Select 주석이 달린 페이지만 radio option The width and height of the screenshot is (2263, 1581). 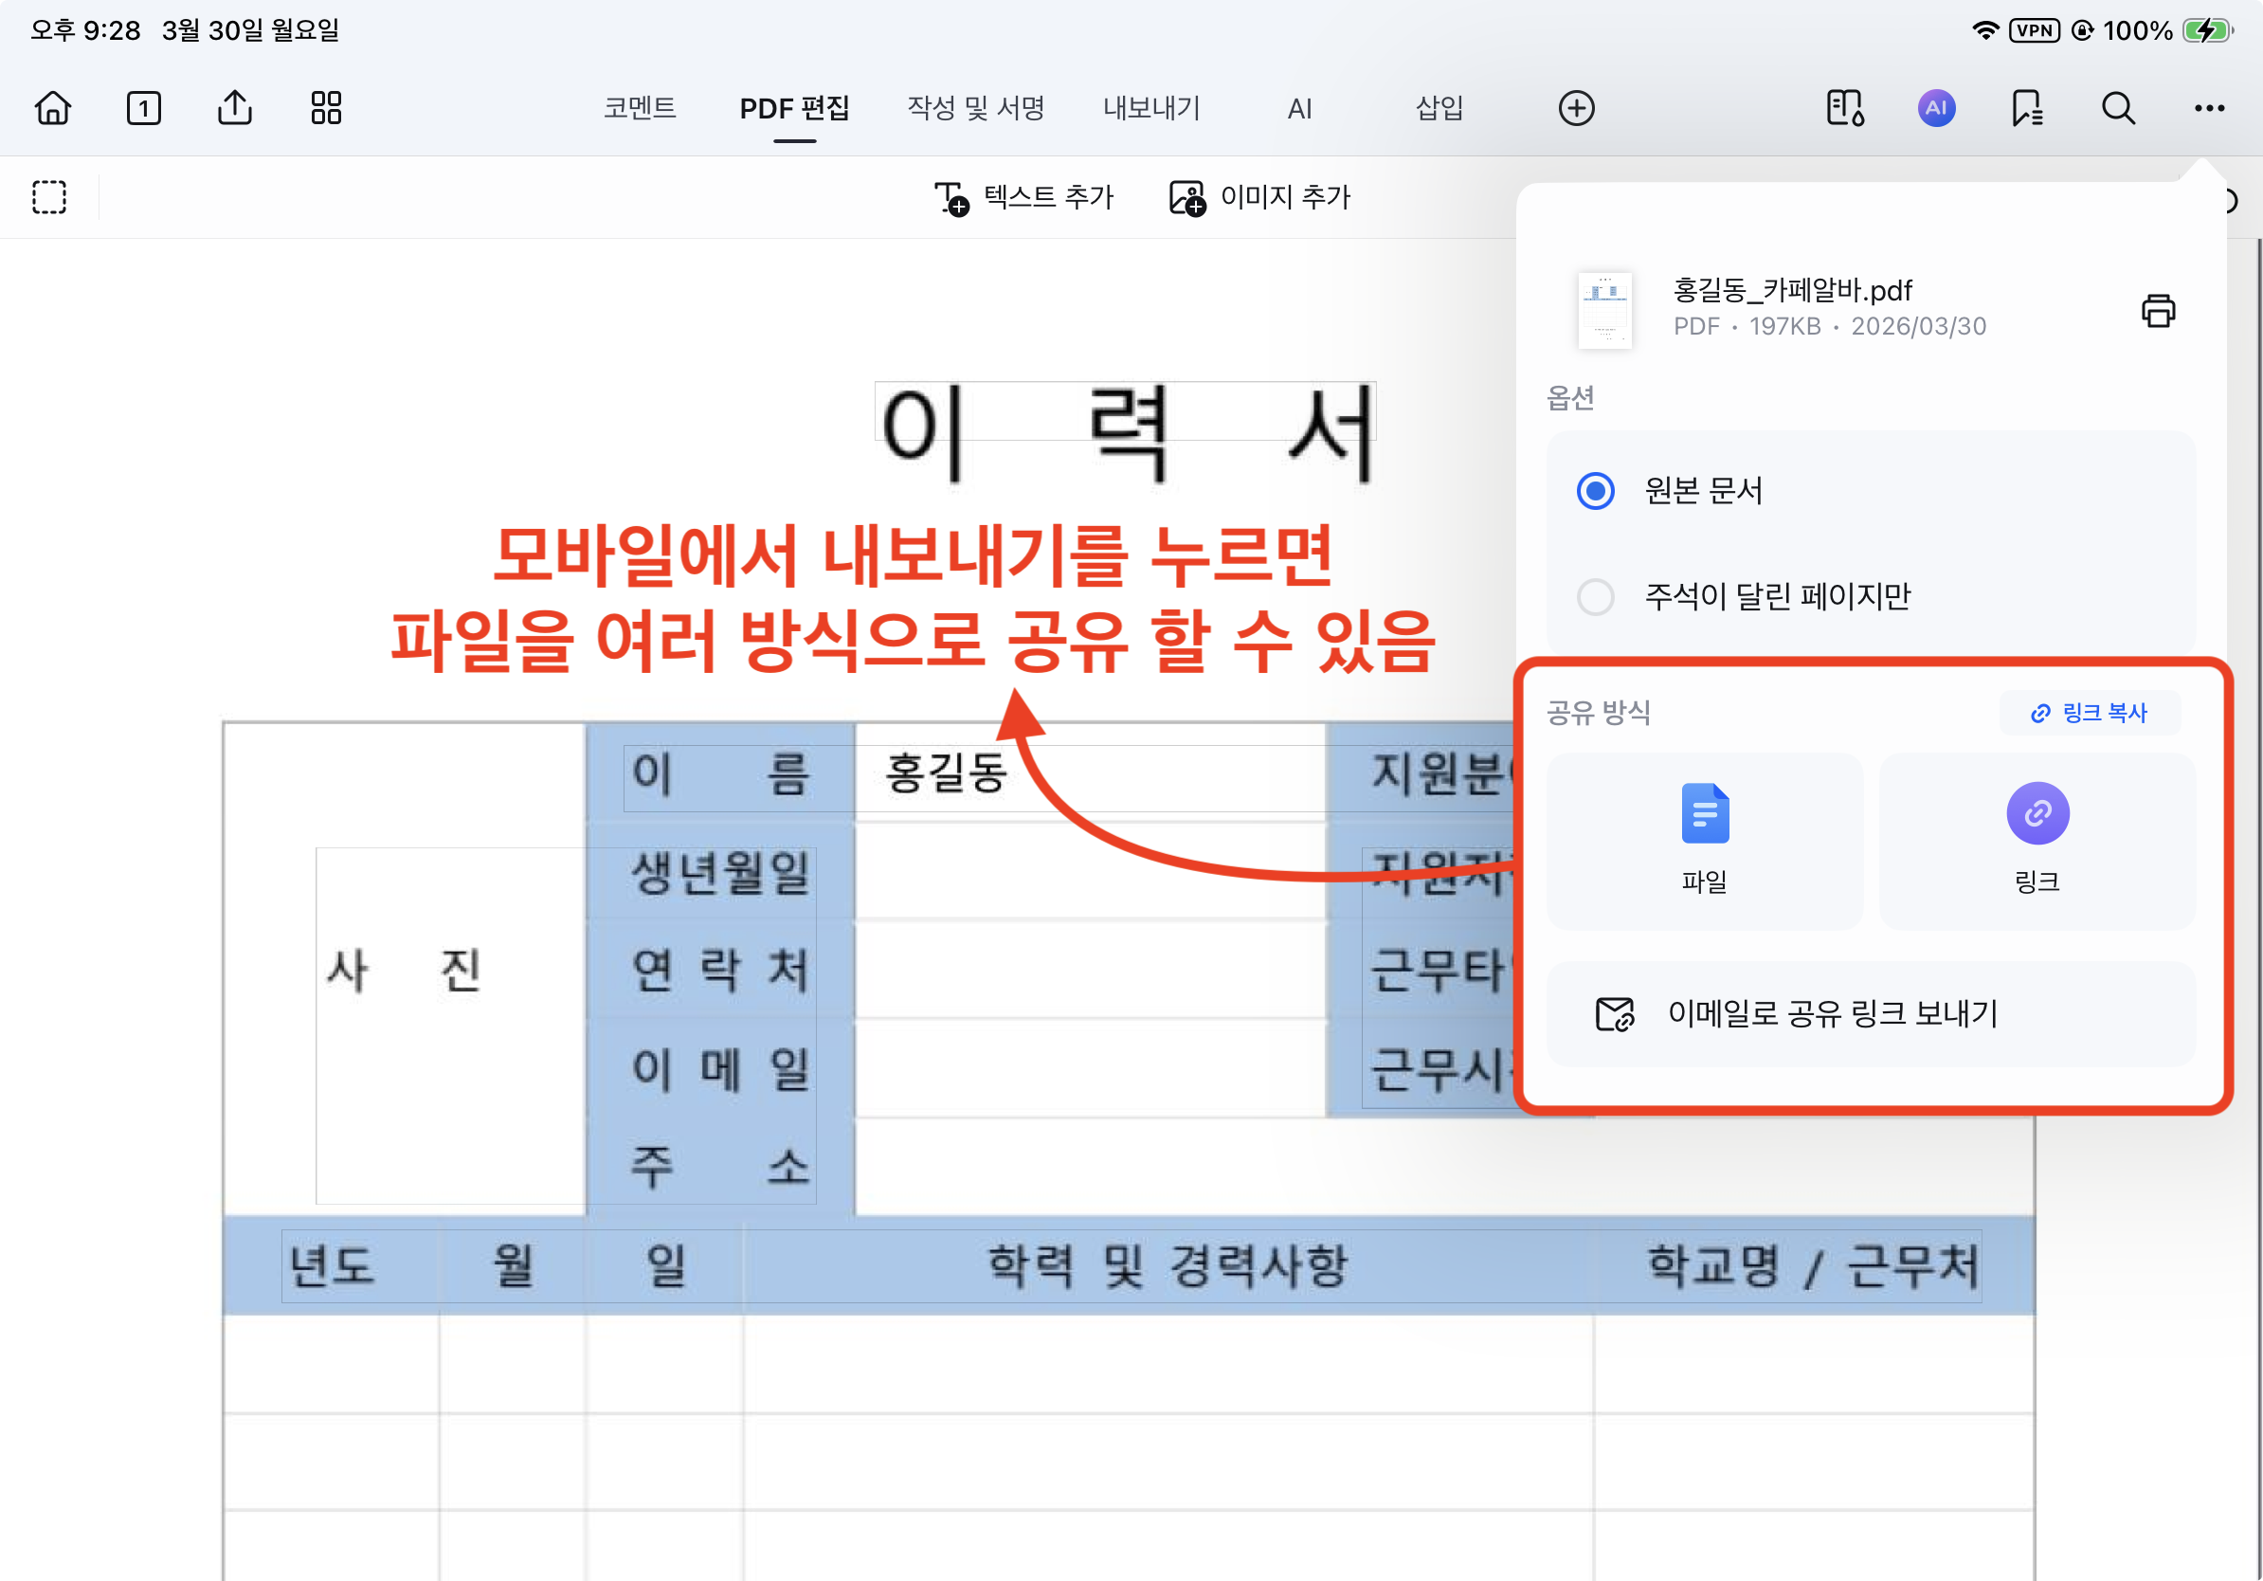[1596, 595]
